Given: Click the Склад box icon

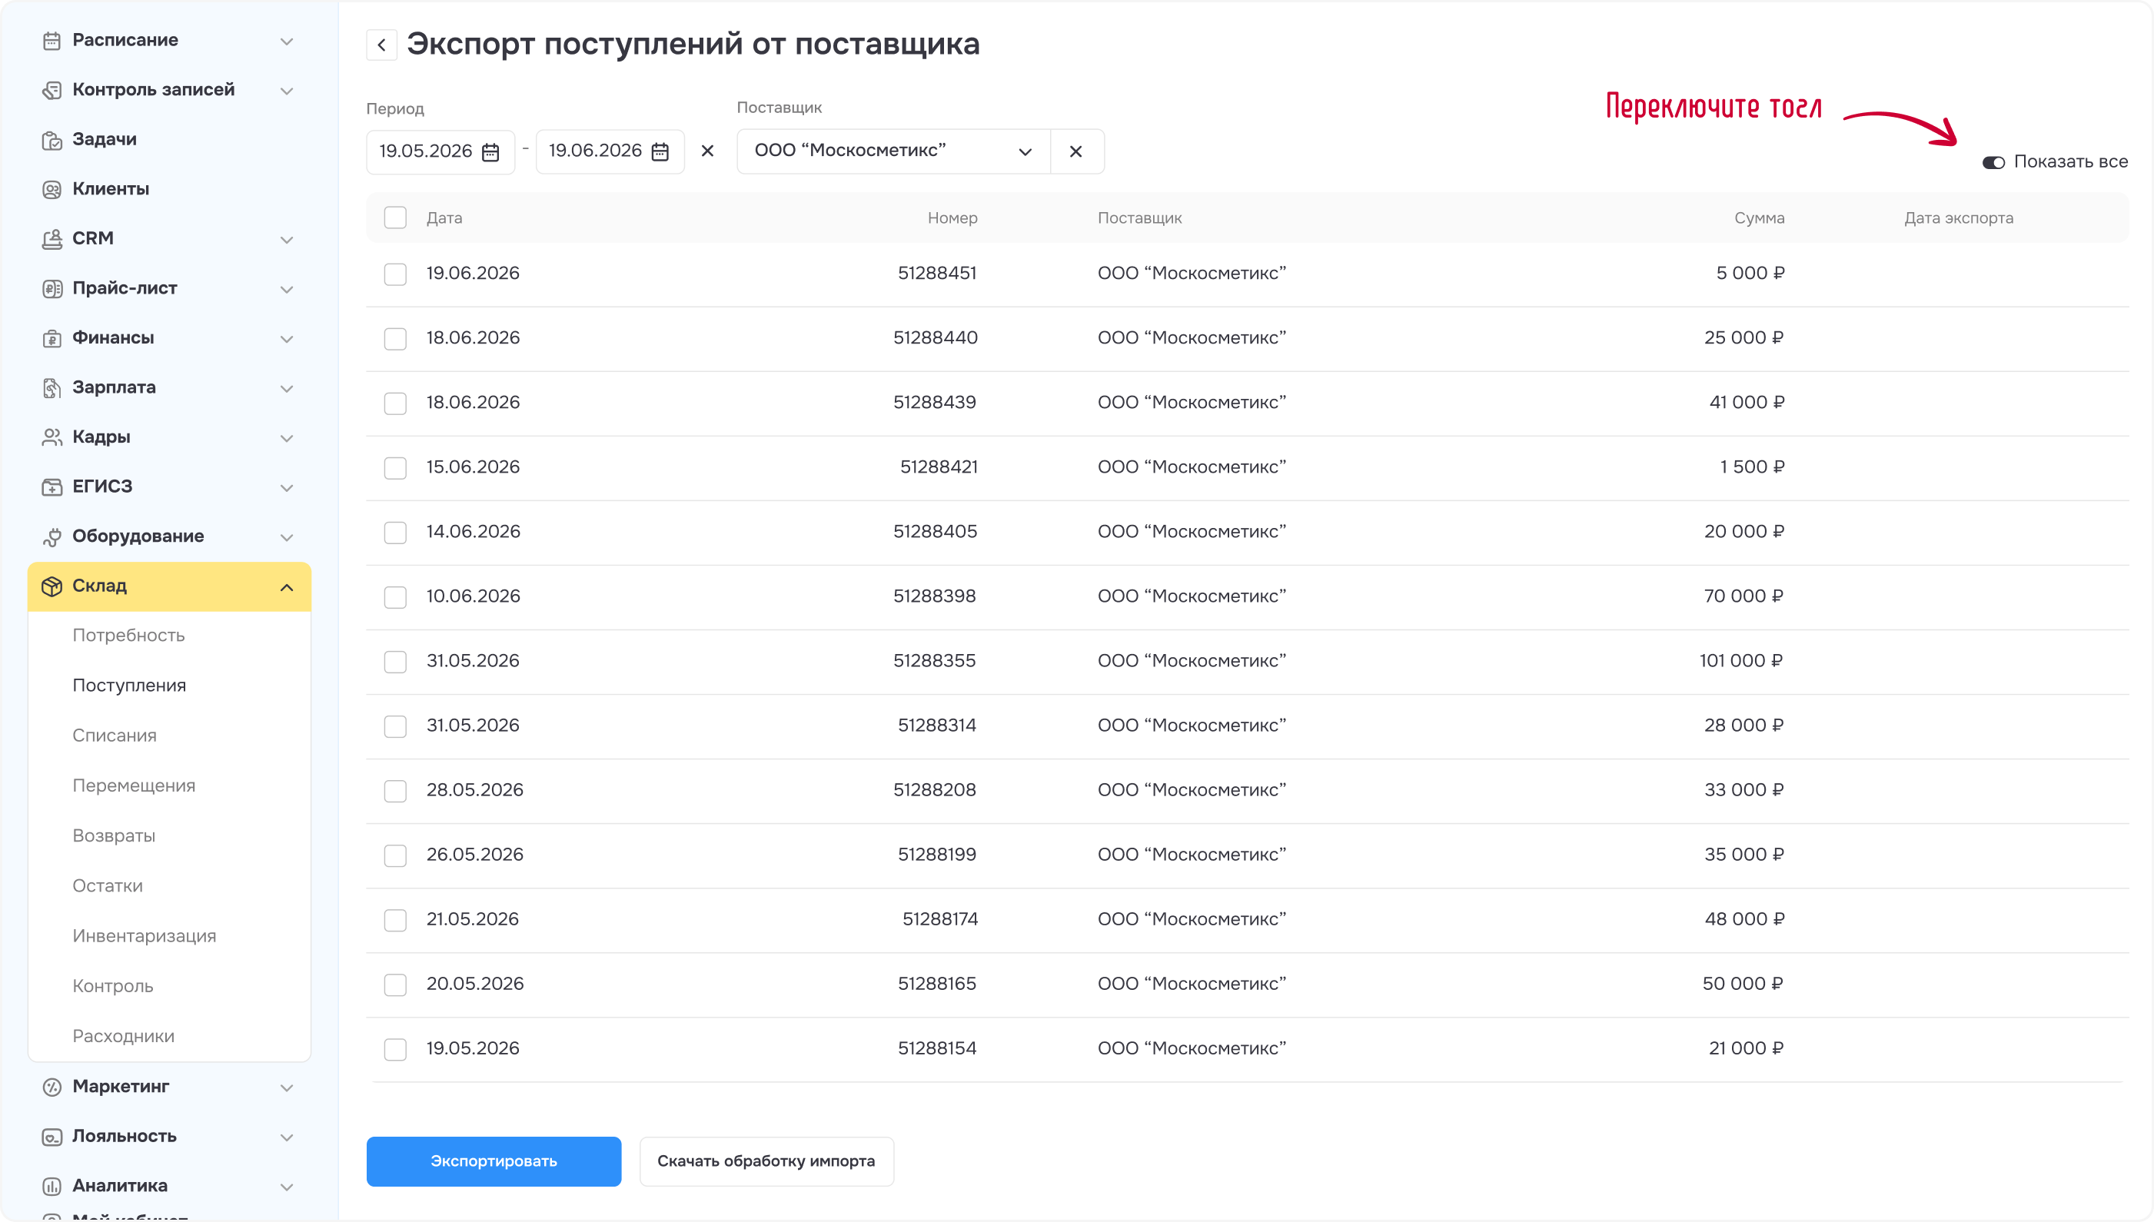Looking at the screenshot, I should 52,586.
